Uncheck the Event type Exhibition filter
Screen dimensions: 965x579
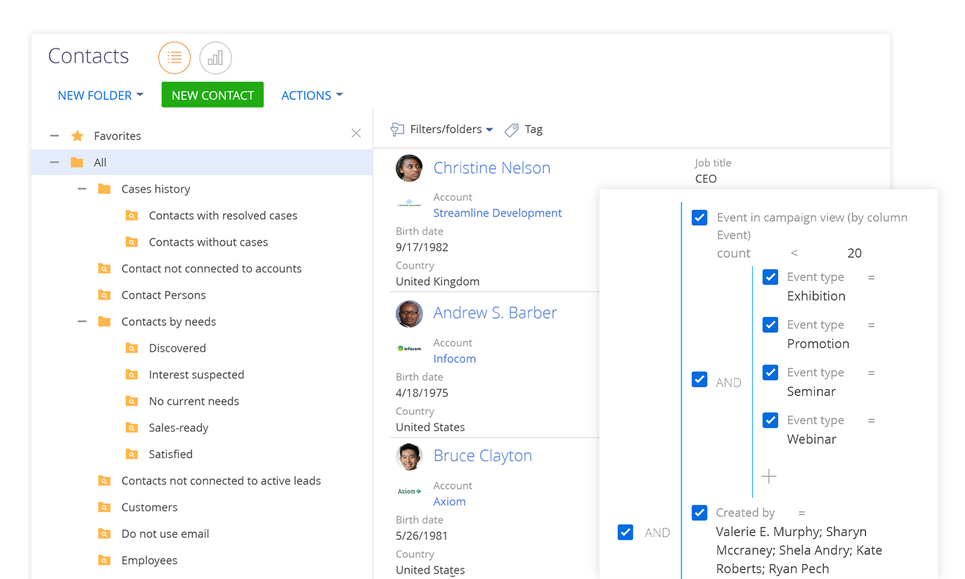click(x=770, y=277)
